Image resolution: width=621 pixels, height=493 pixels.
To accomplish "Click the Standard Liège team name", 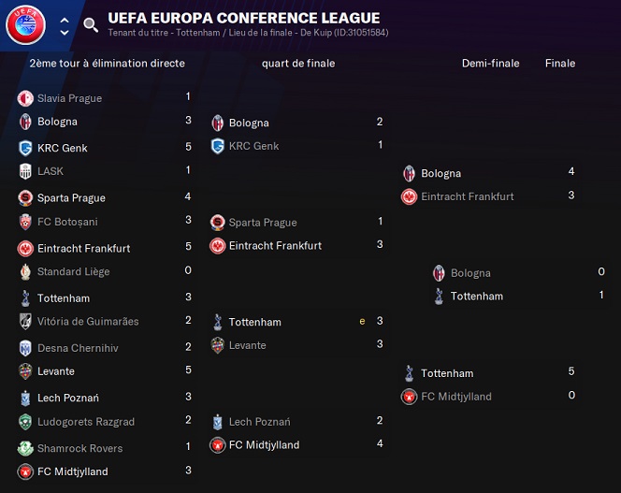I will [x=73, y=272].
